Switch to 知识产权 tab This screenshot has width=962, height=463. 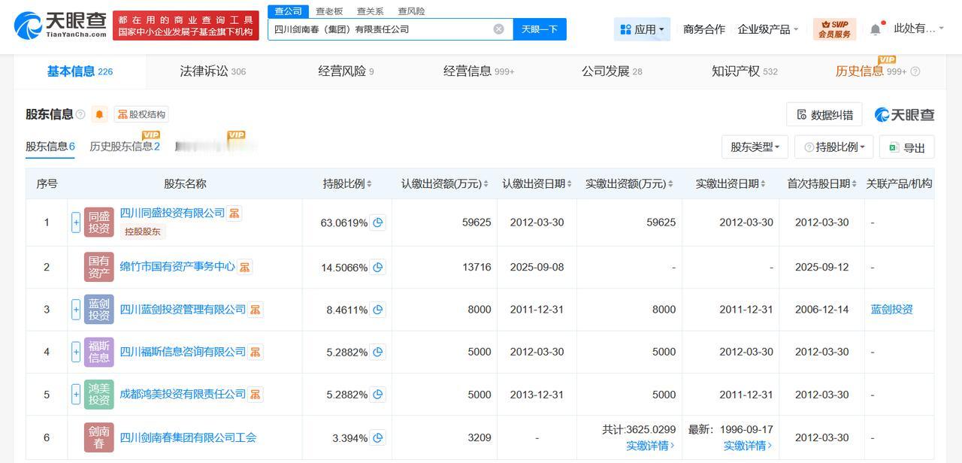745,71
